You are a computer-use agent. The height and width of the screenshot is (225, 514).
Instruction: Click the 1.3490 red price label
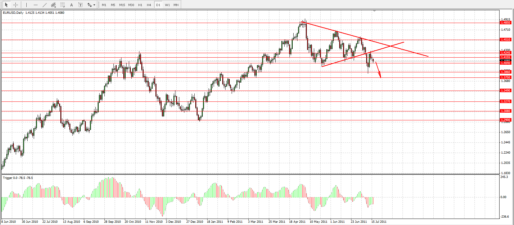coord(506,91)
